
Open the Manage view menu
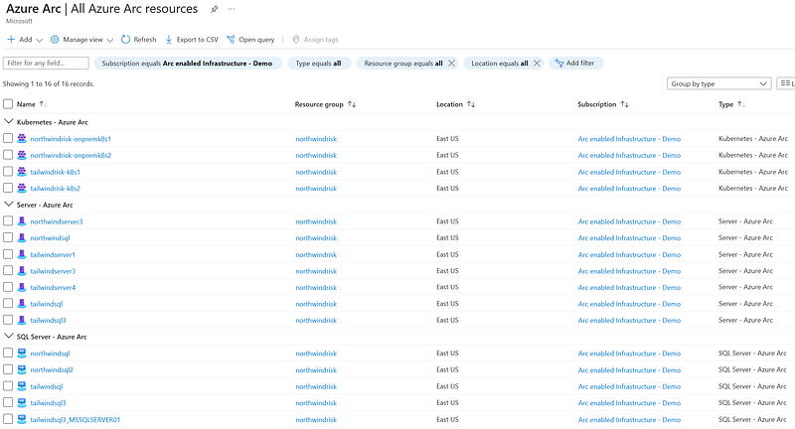point(81,40)
